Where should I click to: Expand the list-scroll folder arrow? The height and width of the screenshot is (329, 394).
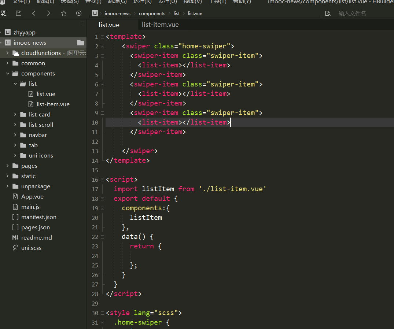[x=15, y=125]
